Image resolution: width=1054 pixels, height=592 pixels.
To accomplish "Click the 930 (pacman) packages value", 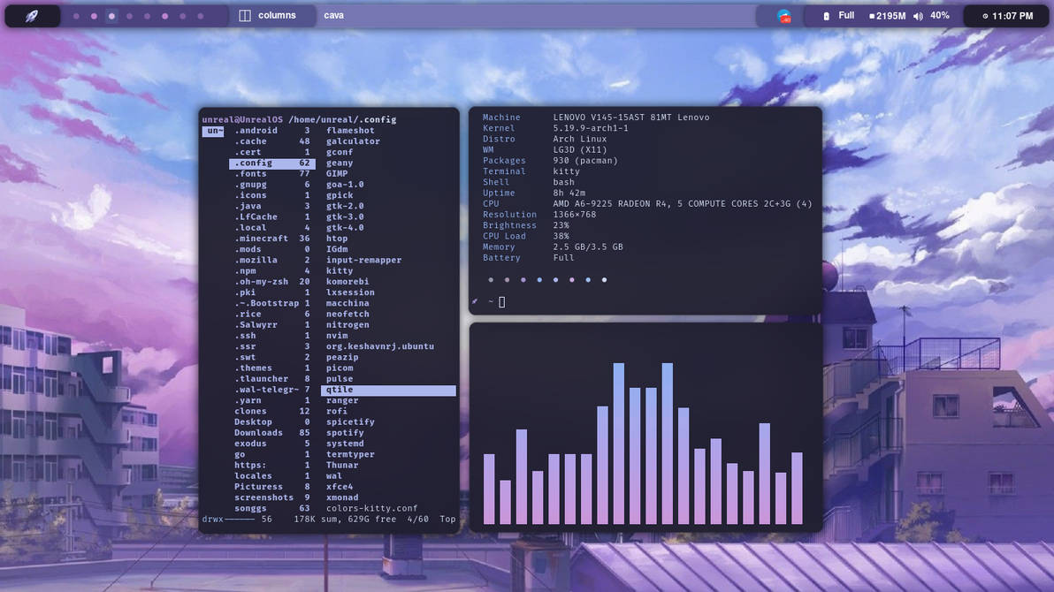I will (x=584, y=160).
